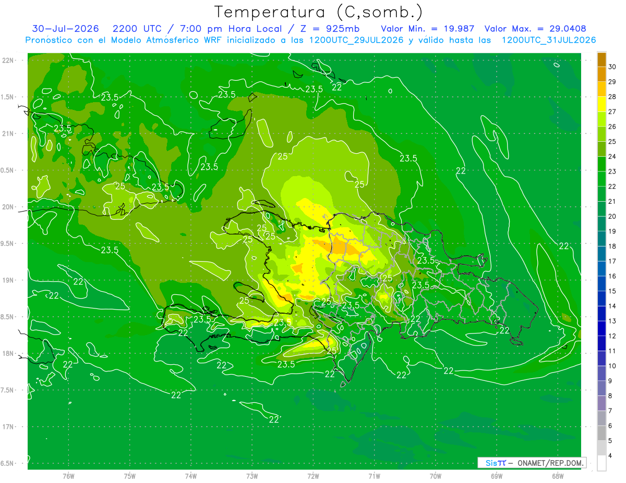Click the title Temperatura (C,somb.)
Viewport: 626px width, 483px height.
pos(319,12)
